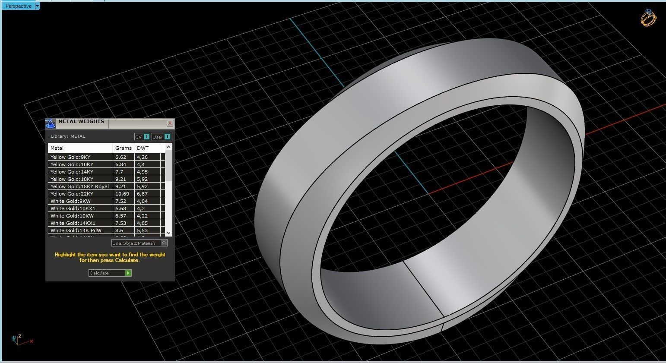The height and width of the screenshot is (363, 666).
Task: Click the 10.69 grams value
Action: (x=122, y=194)
